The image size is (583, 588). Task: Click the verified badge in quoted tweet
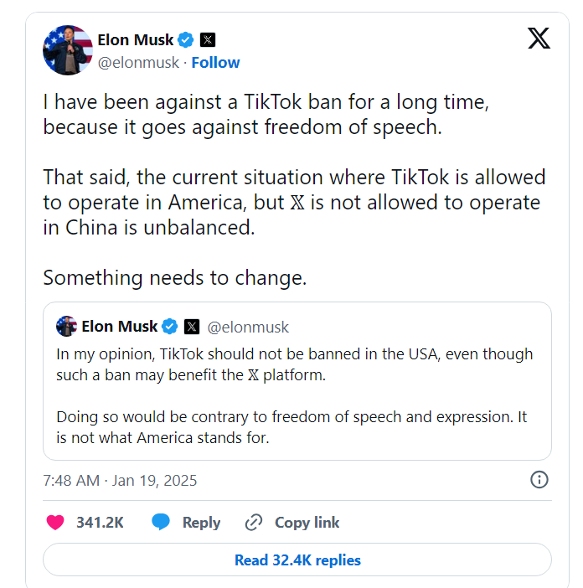(x=169, y=327)
